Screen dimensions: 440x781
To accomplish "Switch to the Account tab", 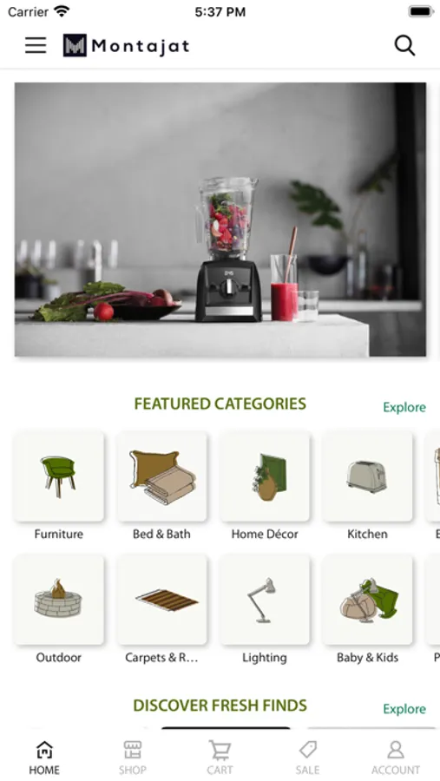I will 396,758.
